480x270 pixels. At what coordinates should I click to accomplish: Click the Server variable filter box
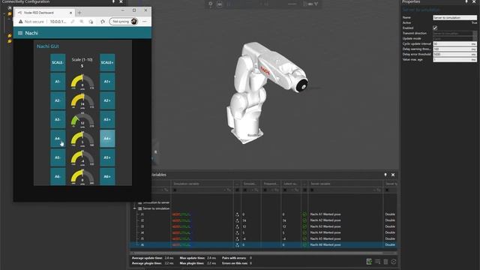345,190
